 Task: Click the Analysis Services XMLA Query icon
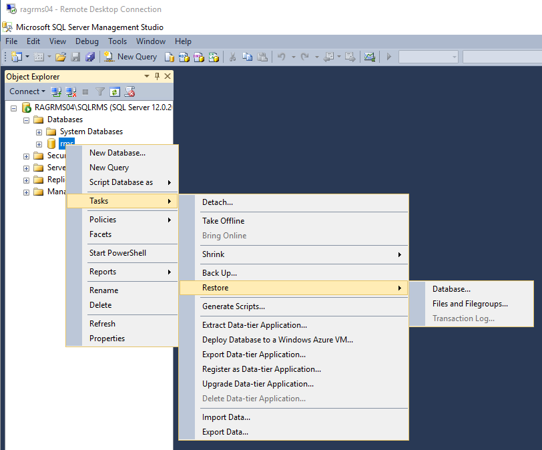coord(214,57)
